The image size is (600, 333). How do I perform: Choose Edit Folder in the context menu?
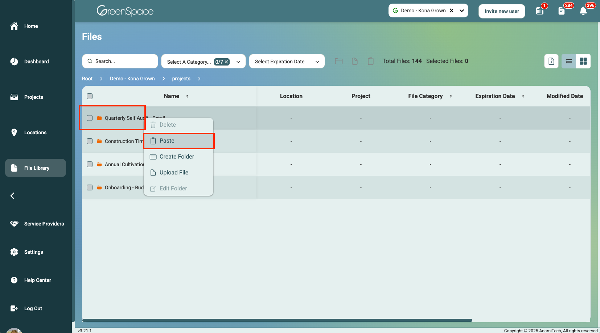(178, 189)
